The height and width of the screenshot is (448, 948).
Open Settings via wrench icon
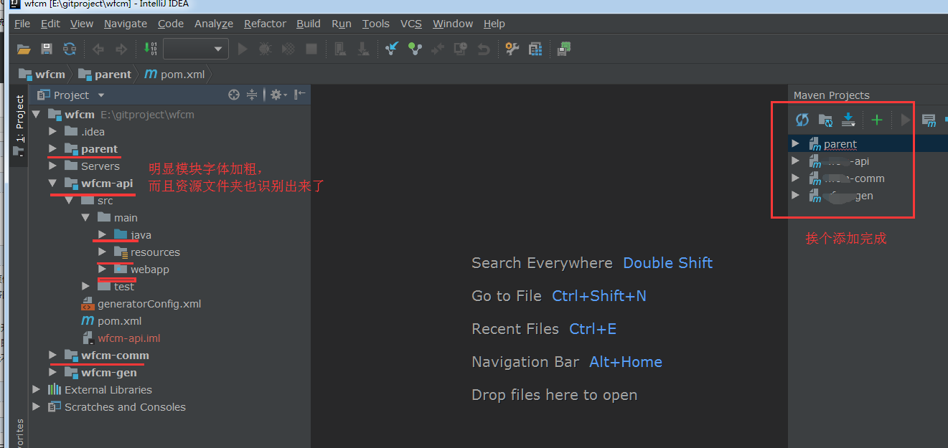coord(512,49)
